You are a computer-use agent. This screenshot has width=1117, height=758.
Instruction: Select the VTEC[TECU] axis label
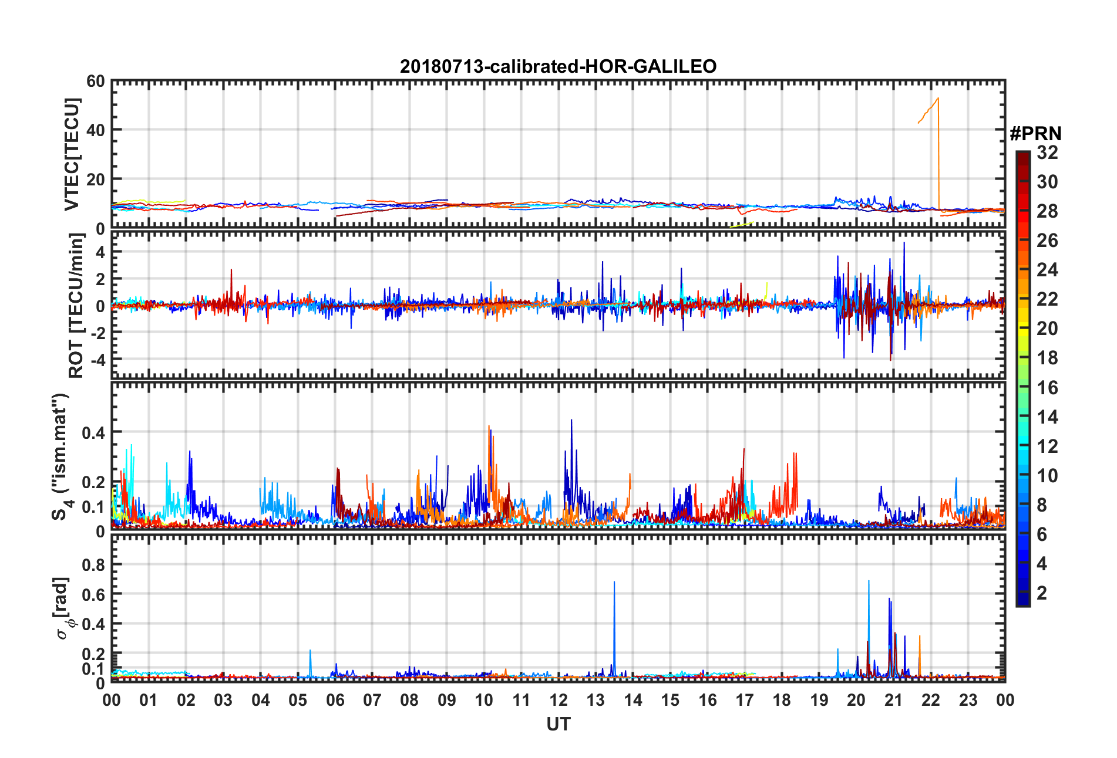(72, 154)
